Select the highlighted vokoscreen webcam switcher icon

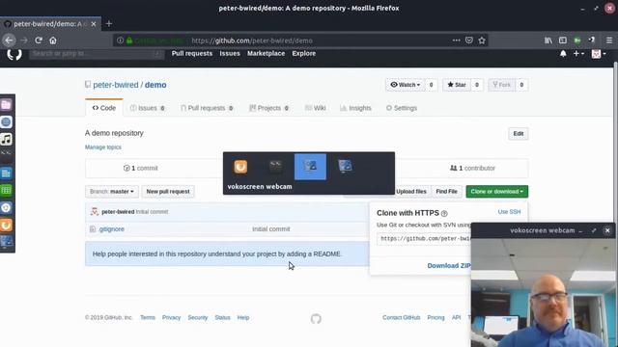tap(310, 167)
